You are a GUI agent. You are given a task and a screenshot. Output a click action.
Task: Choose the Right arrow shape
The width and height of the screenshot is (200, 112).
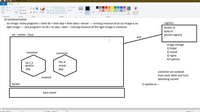58,10
